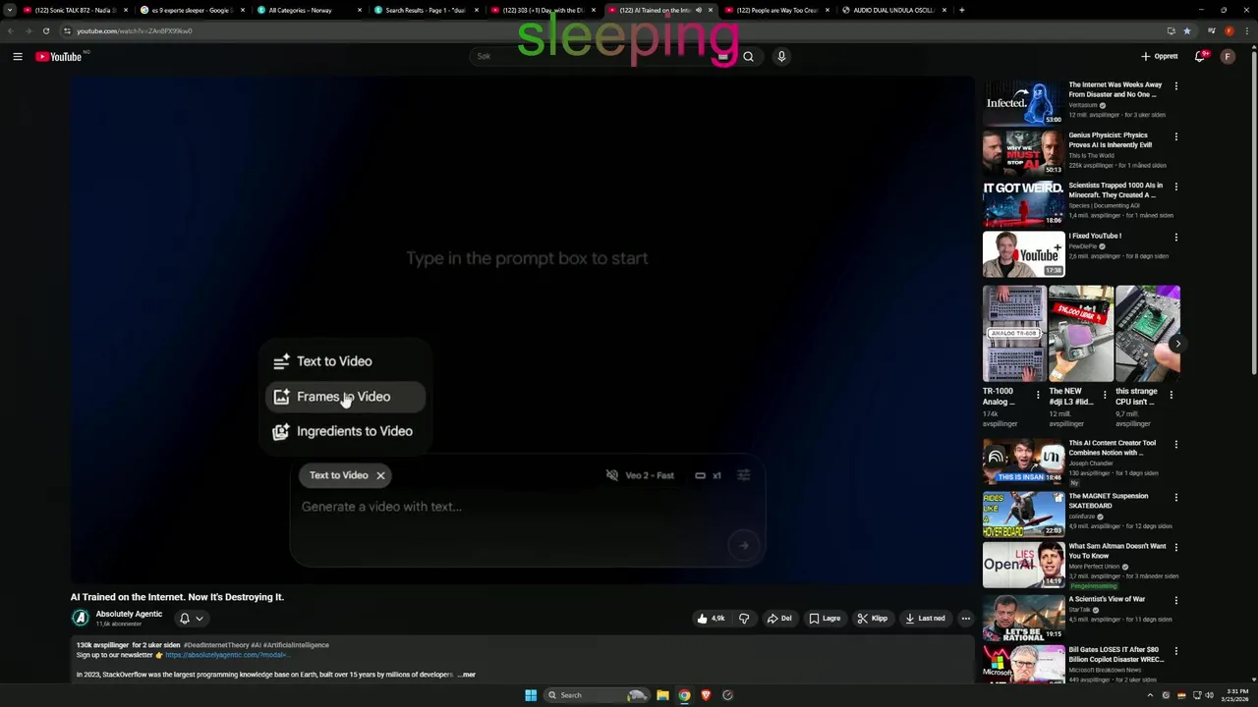Open File Explorer from the taskbar
Viewport: 1258px width, 707px height.
tap(662, 695)
